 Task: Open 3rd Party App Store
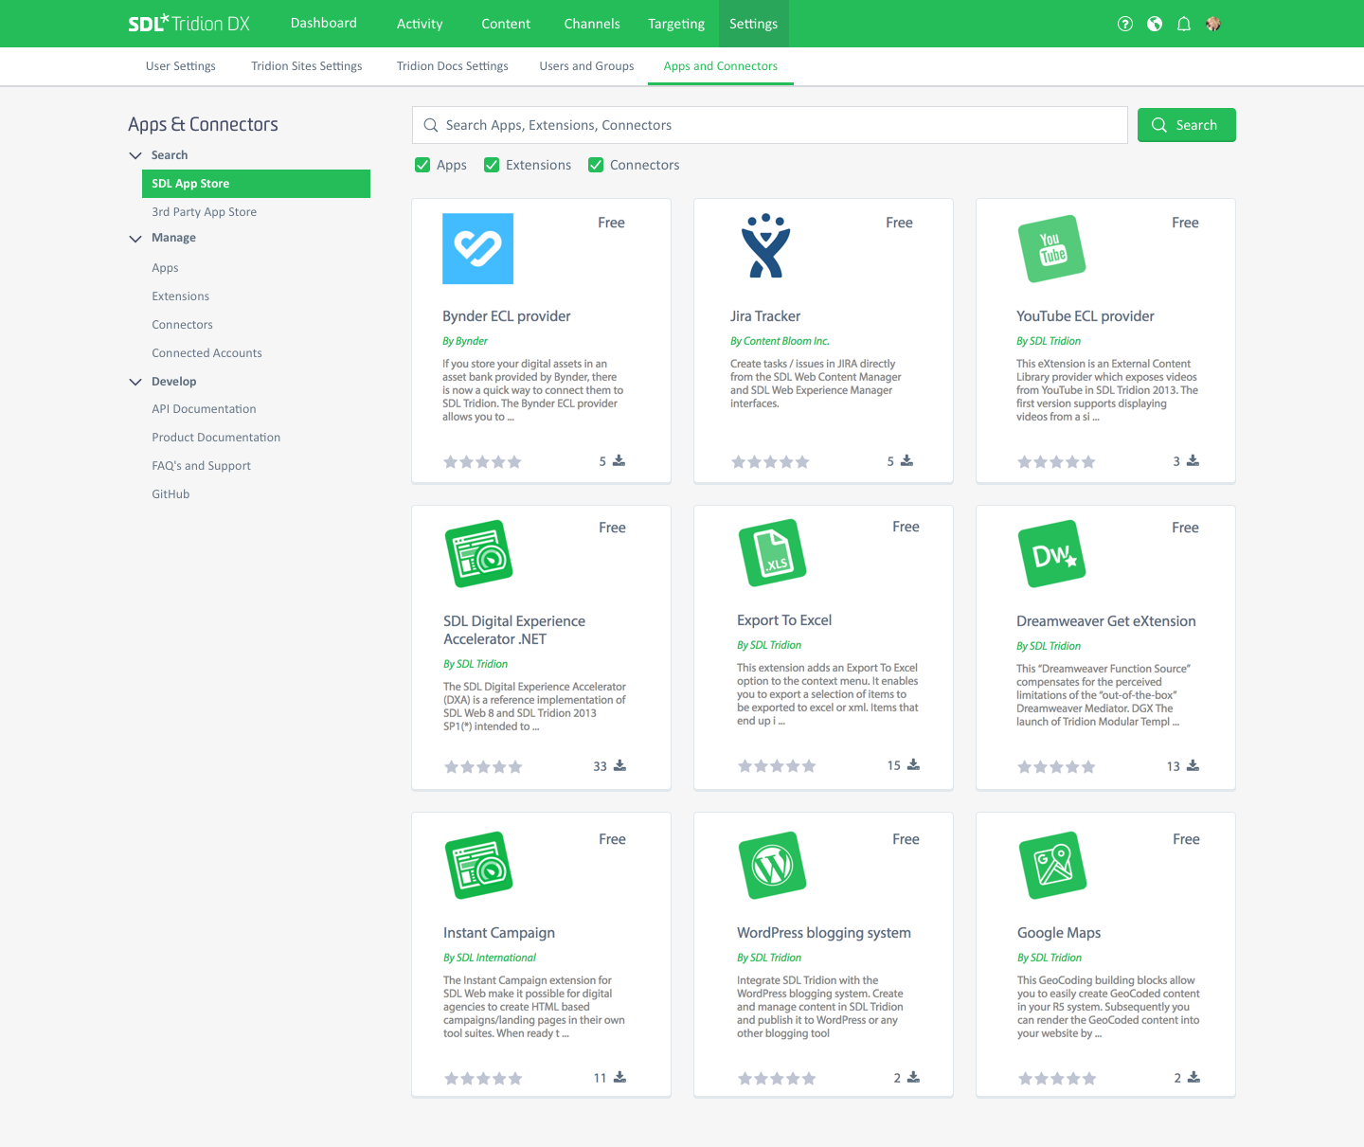point(204,212)
